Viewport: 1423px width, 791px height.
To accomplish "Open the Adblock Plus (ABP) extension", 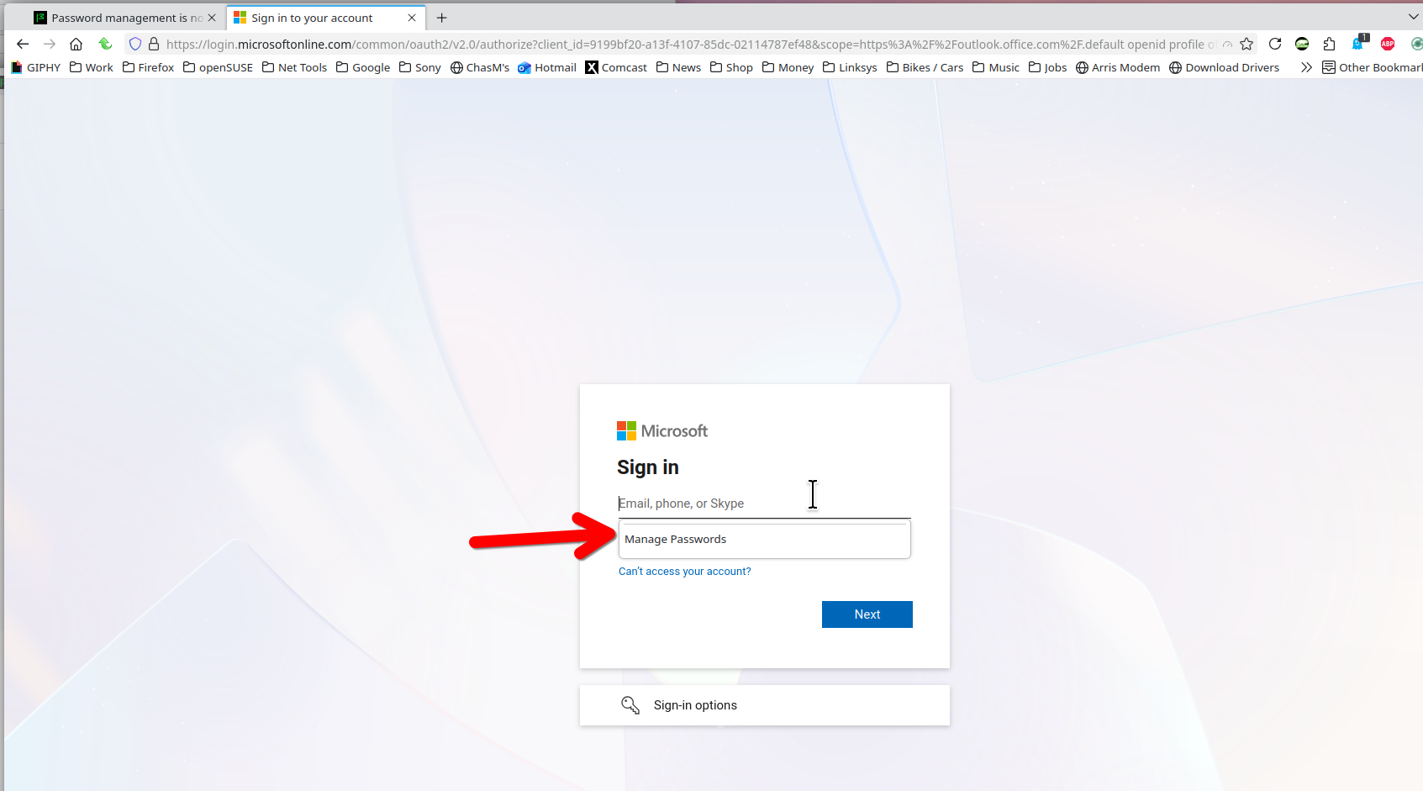I will pyautogui.click(x=1388, y=44).
